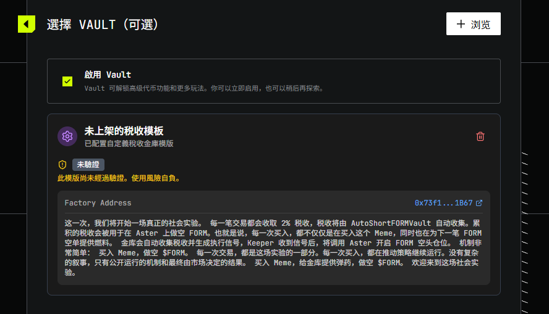This screenshot has height=314, width=549.
Task: Click the unverified shield warning icon
Action: click(x=62, y=165)
